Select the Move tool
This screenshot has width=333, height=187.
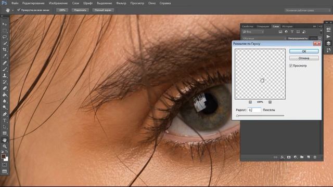[5, 24]
